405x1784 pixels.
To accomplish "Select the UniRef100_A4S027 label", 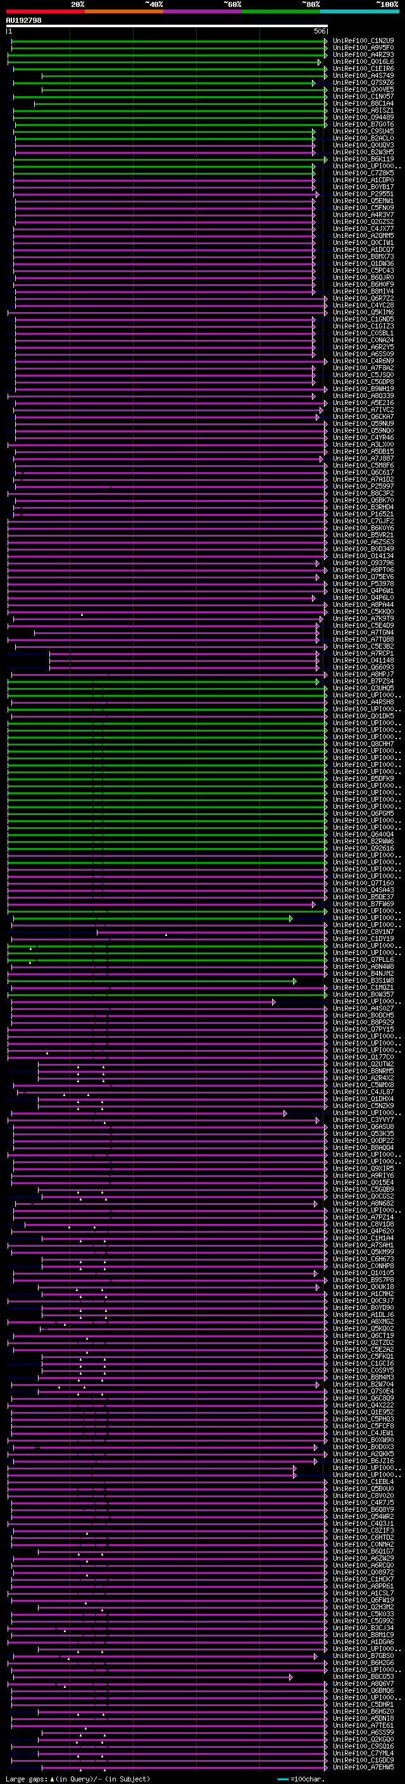I will tap(363, 1008).
